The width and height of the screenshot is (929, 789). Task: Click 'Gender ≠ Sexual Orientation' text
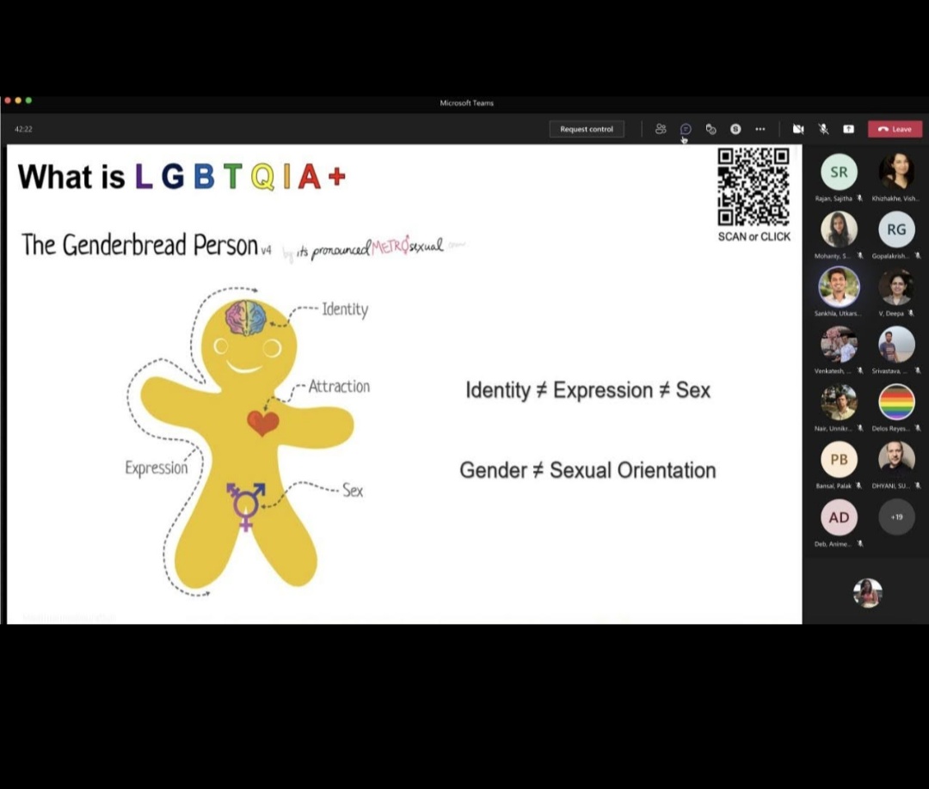pyautogui.click(x=588, y=470)
